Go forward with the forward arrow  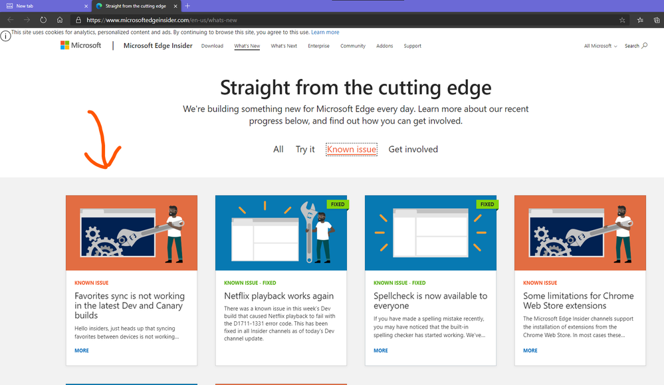[27, 20]
